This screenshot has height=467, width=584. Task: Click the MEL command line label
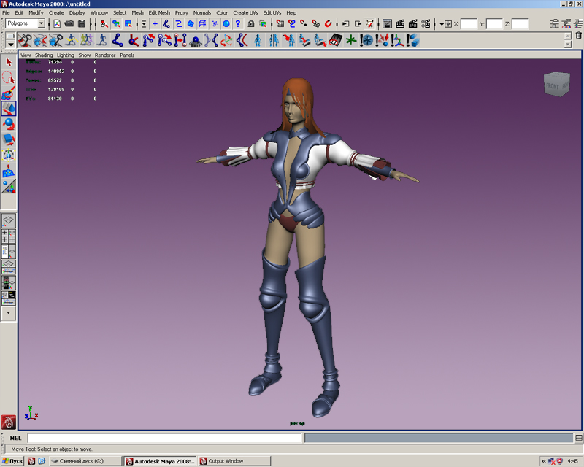click(x=15, y=438)
